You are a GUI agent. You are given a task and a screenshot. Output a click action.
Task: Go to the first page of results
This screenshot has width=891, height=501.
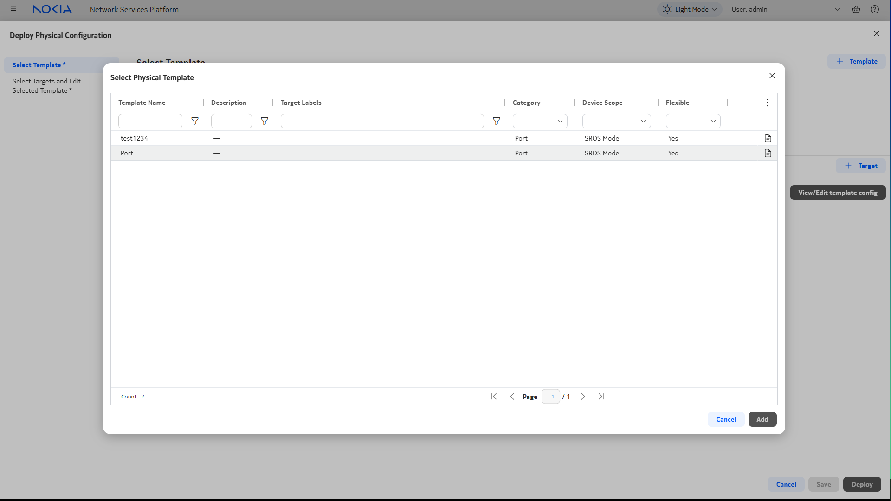[x=494, y=397]
